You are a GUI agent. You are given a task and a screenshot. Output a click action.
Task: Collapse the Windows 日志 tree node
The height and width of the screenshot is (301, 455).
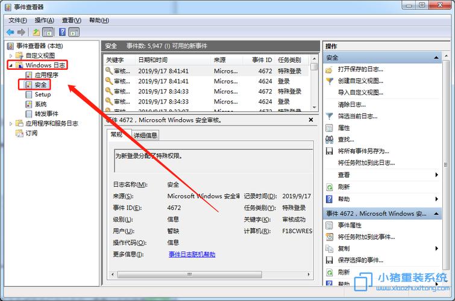pos(11,65)
